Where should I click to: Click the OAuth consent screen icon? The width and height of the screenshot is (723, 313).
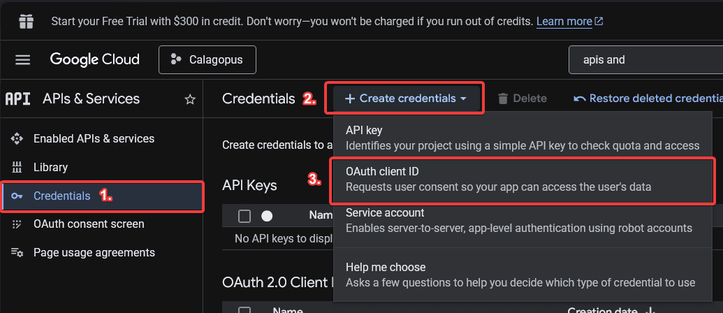pos(17,224)
